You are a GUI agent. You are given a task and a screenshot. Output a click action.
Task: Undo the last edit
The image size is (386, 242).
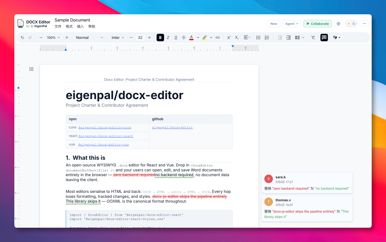[23, 37]
